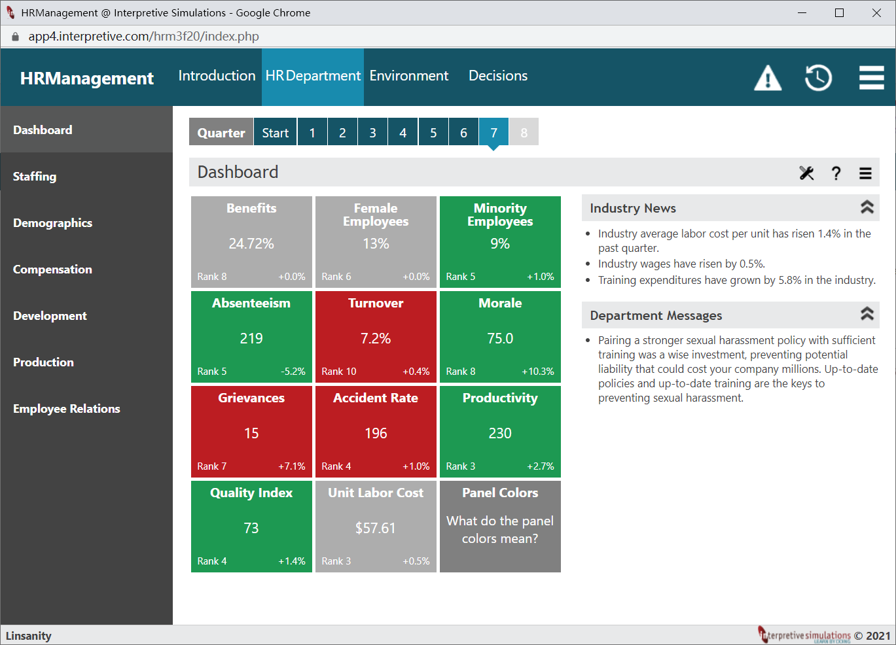Click the green Productivity panel

pos(500,432)
